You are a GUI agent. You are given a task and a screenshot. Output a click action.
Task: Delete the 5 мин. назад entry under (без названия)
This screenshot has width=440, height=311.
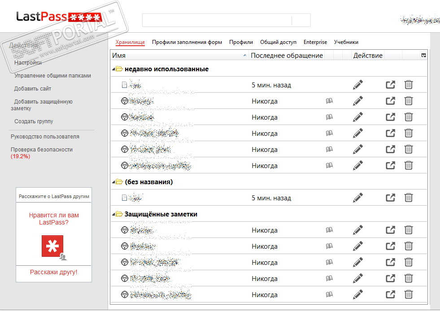coord(409,198)
